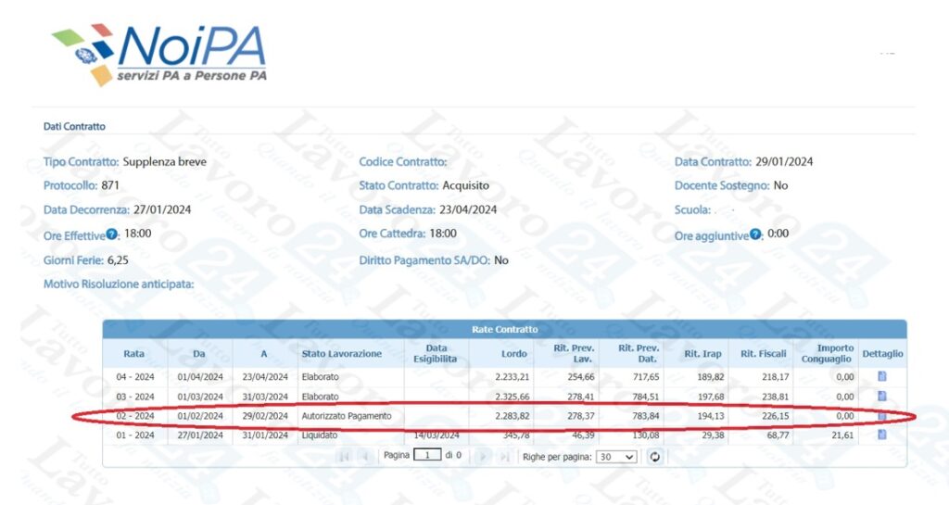The height and width of the screenshot is (505, 949).
Task: Sort by the Rit. Prev. Lav. column header
Action: coord(574,354)
